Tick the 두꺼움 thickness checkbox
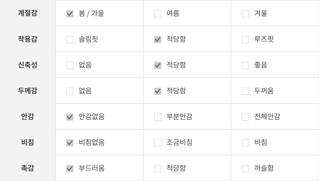The width and height of the screenshot is (319, 181). click(x=245, y=91)
